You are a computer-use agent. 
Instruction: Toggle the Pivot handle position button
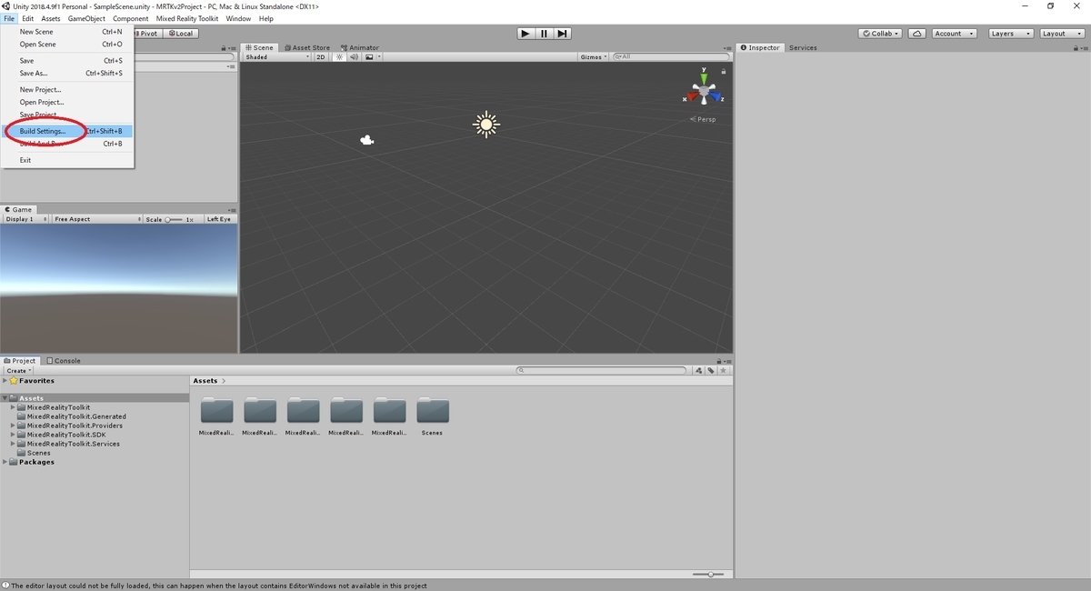pyautogui.click(x=147, y=33)
